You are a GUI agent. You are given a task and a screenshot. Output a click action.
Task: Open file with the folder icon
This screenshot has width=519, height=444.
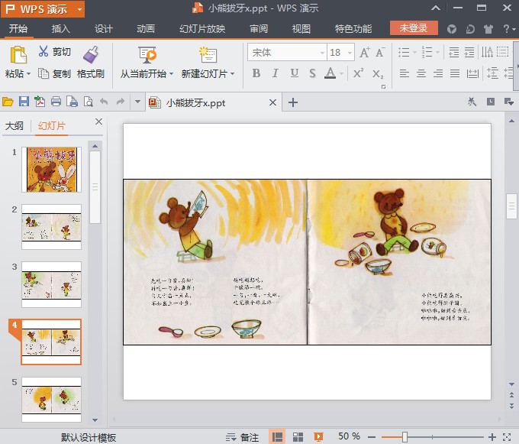click(8, 102)
